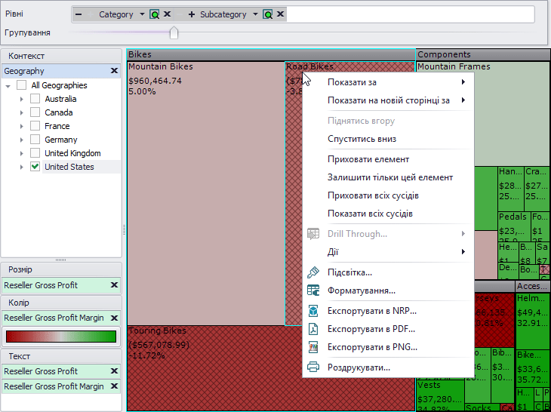Choose Приховати елемент menu item
Screen dimensions: 551x412
click(388, 159)
